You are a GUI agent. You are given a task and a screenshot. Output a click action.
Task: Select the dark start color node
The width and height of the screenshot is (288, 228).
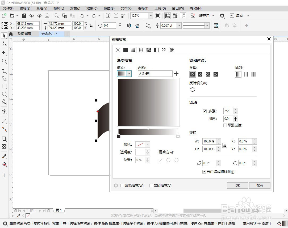click(x=119, y=136)
